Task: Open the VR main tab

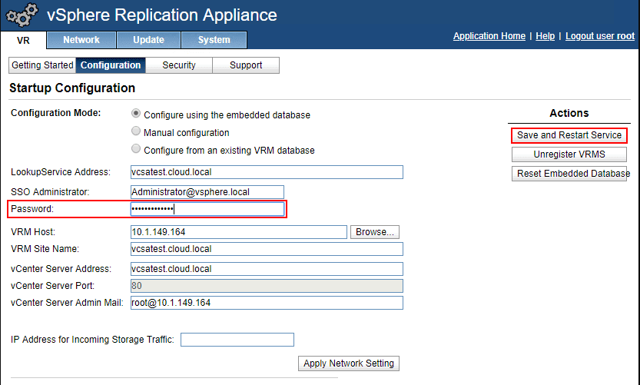Action: click(23, 41)
